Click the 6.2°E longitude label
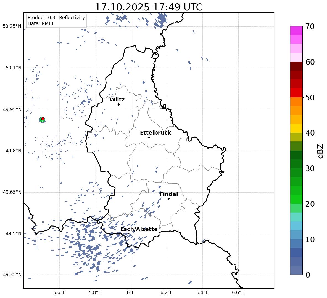This screenshot has width=327, height=298. (x=167, y=292)
